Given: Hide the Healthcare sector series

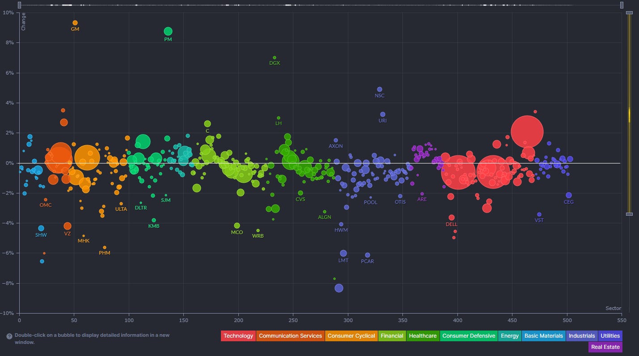Looking at the screenshot, I should 423,336.
